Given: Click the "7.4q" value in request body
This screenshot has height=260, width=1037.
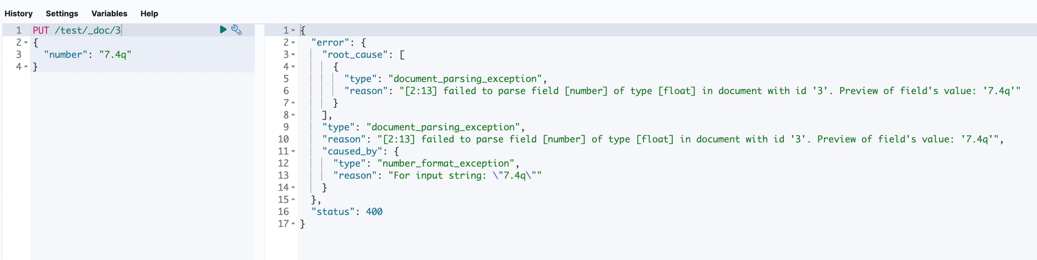Looking at the screenshot, I should pyautogui.click(x=115, y=55).
